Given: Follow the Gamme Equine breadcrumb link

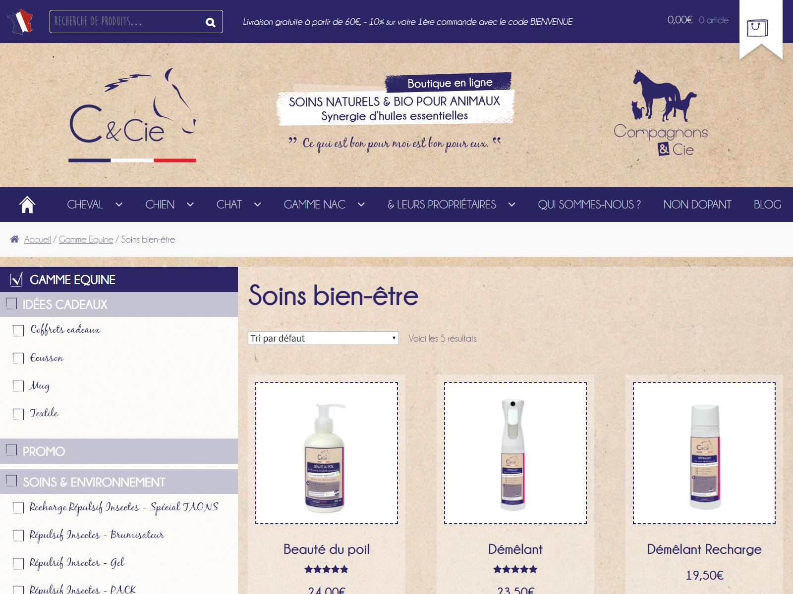Looking at the screenshot, I should 86,240.
